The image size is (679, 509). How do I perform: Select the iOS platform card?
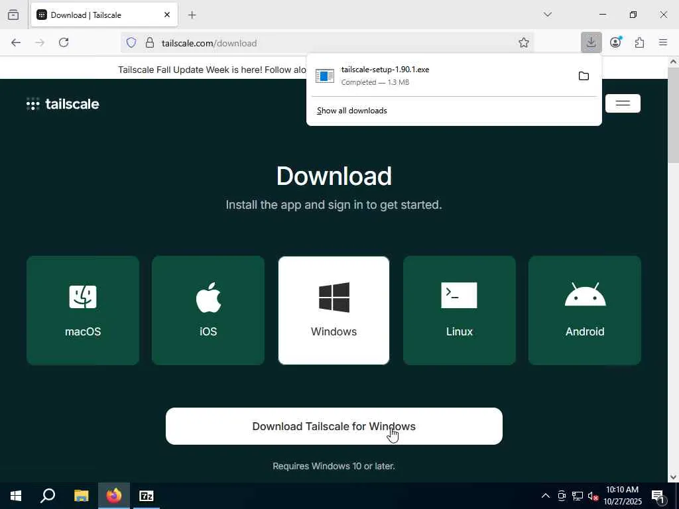(208, 310)
